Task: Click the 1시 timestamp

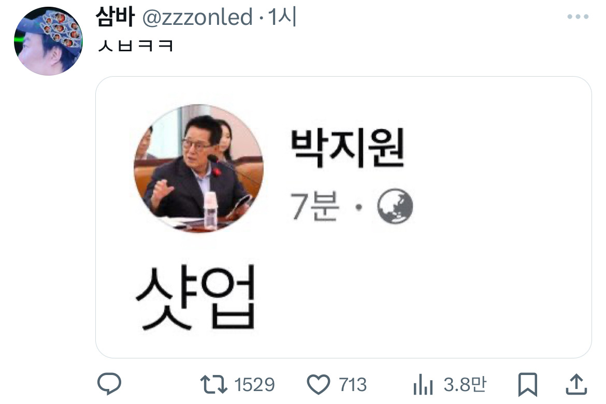Action: (x=282, y=17)
